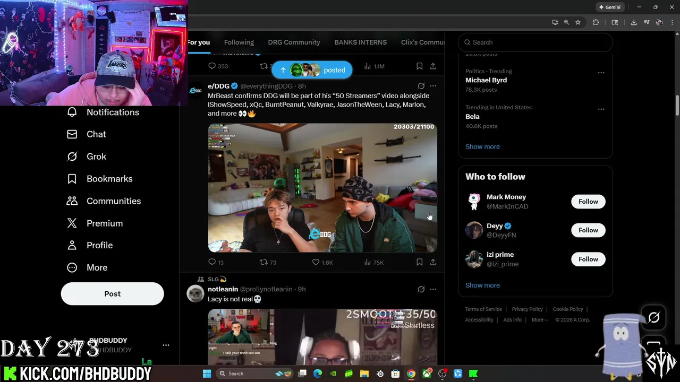Image resolution: width=680 pixels, height=382 pixels.
Task: Open account menu dots next to BHDBUDDY
Action: tap(166, 345)
